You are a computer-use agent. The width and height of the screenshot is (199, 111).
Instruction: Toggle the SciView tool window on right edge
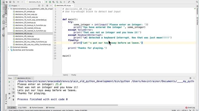[x=197, y=21]
